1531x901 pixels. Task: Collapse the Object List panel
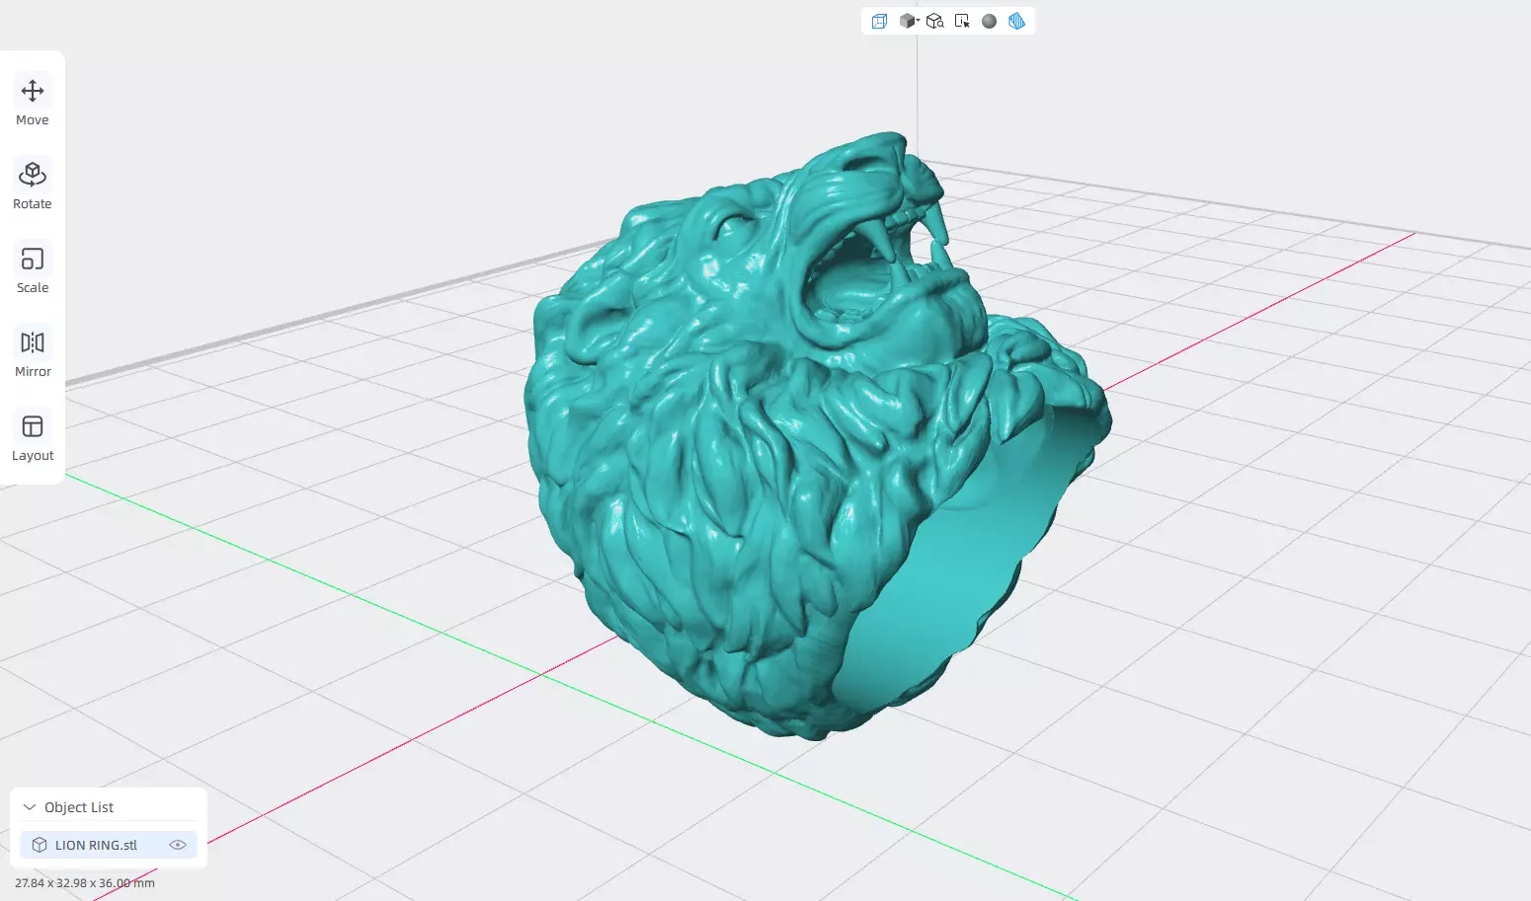[30, 807]
